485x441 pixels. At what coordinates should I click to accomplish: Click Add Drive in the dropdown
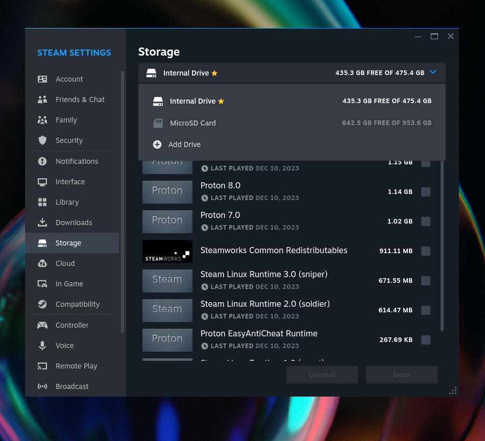pyautogui.click(x=183, y=144)
